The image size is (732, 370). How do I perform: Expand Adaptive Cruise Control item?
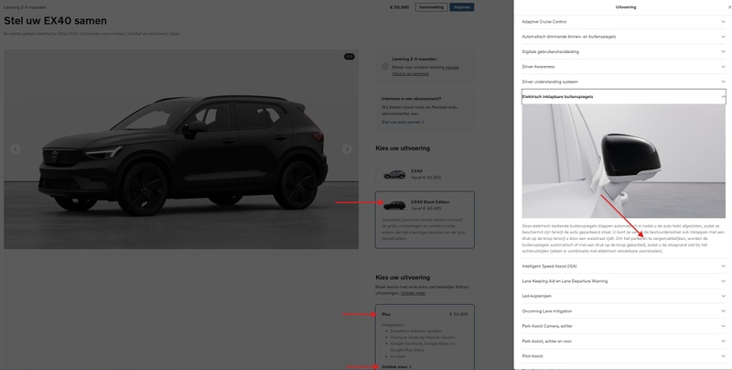click(x=624, y=22)
